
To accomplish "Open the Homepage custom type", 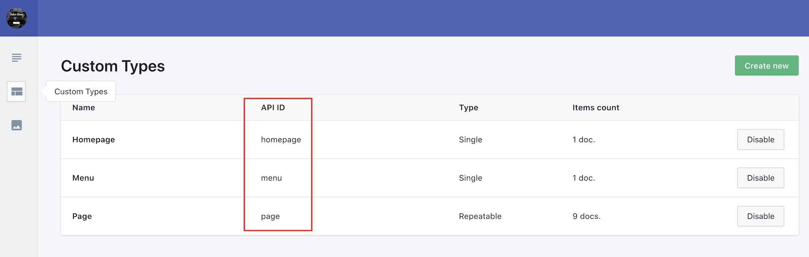I will click(x=94, y=140).
